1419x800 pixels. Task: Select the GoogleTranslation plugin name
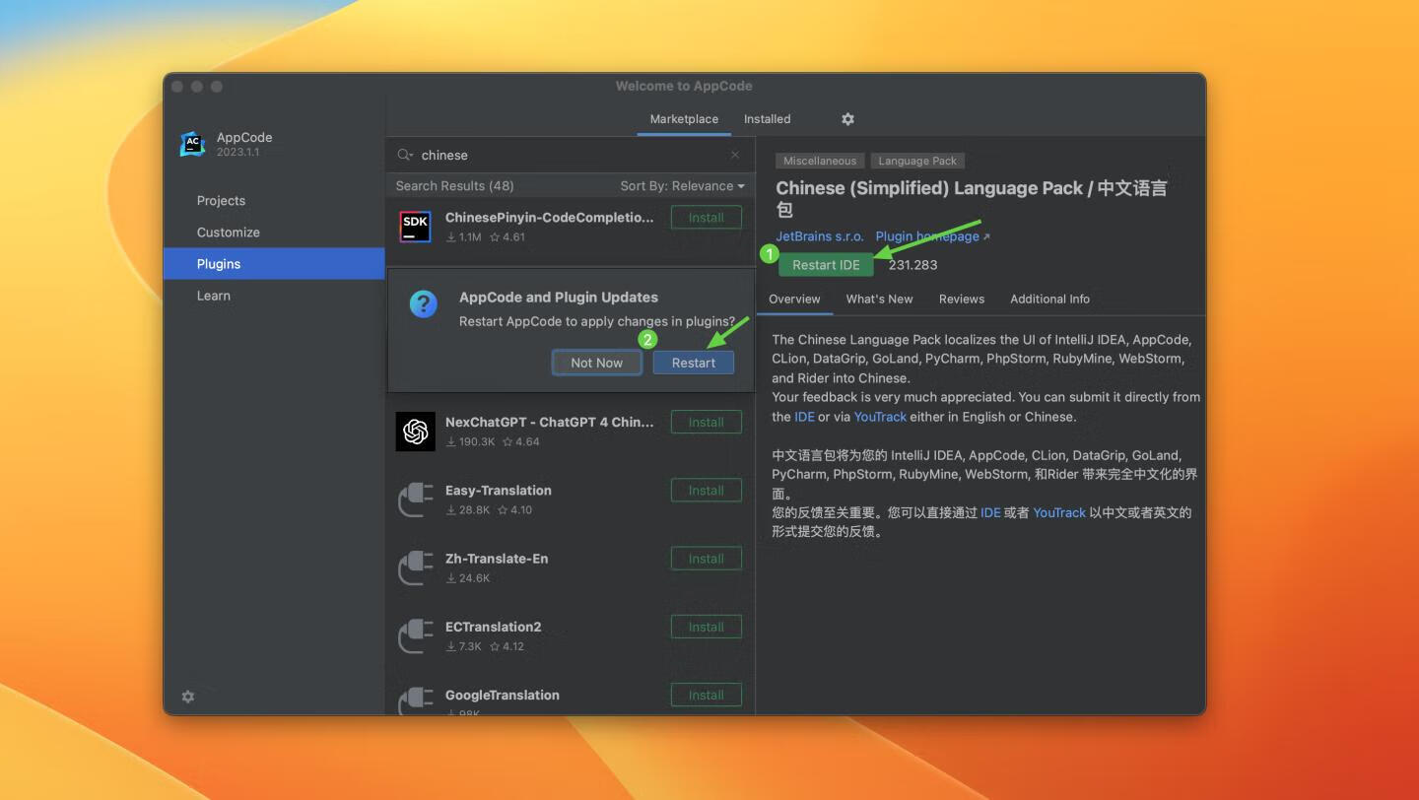(x=502, y=695)
